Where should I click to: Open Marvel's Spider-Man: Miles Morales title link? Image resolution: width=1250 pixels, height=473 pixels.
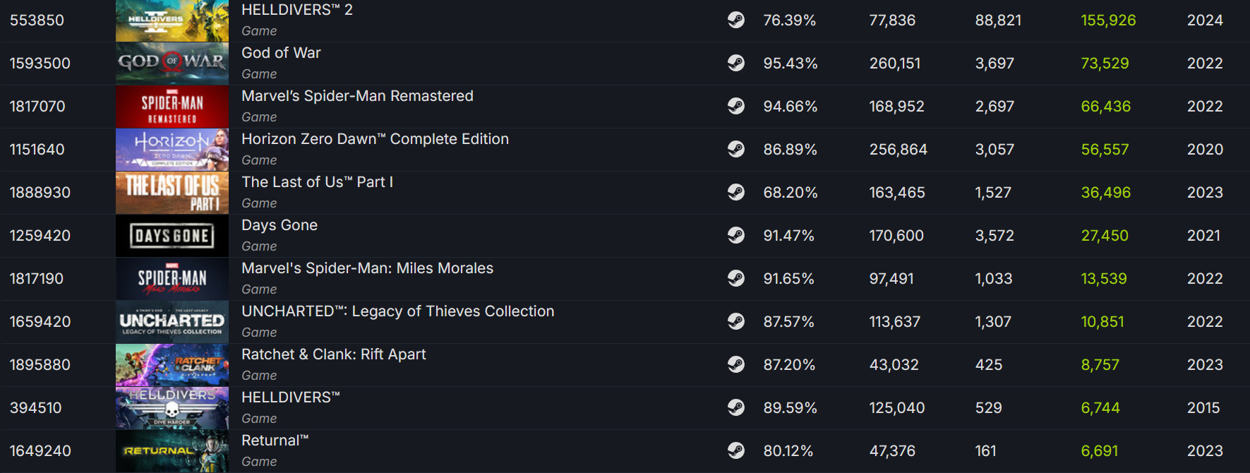click(367, 268)
